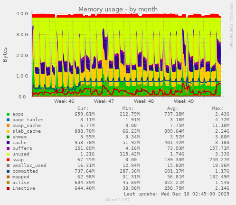Click active max value 1.54G
The image size is (236, 205).
point(222,183)
